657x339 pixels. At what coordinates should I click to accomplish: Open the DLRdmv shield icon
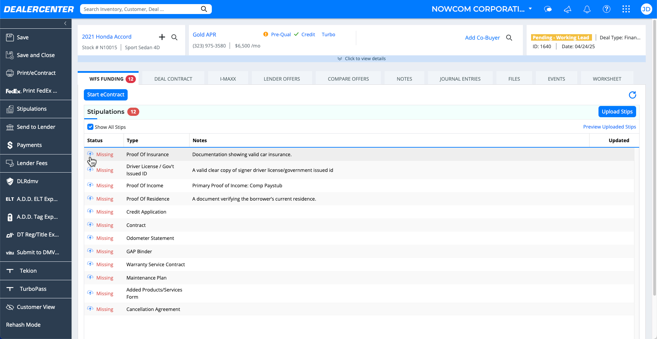click(x=10, y=181)
